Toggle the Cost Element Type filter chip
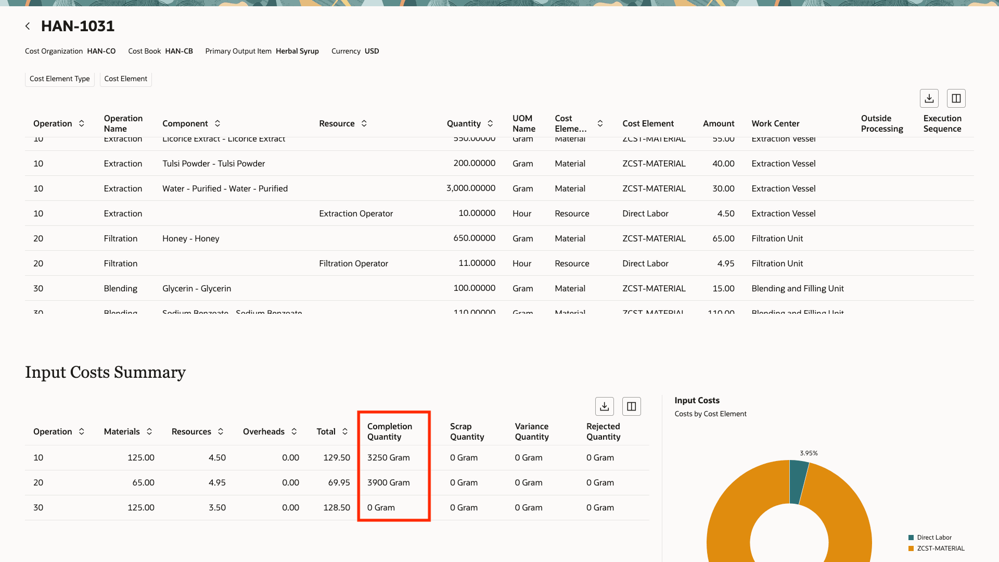The height and width of the screenshot is (562, 999). pyautogui.click(x=59, y=79)
